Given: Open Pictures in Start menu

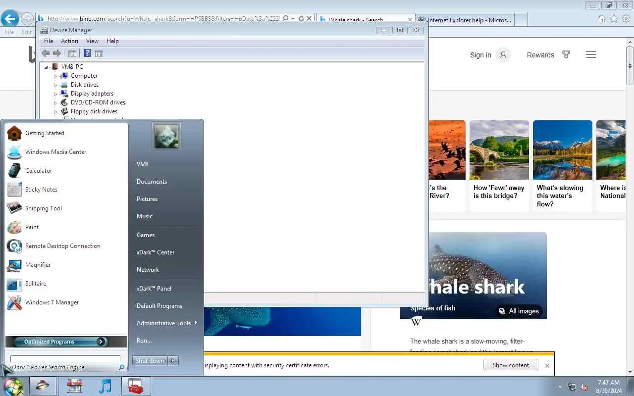Looking at the screenshot, I should point(147,199).
